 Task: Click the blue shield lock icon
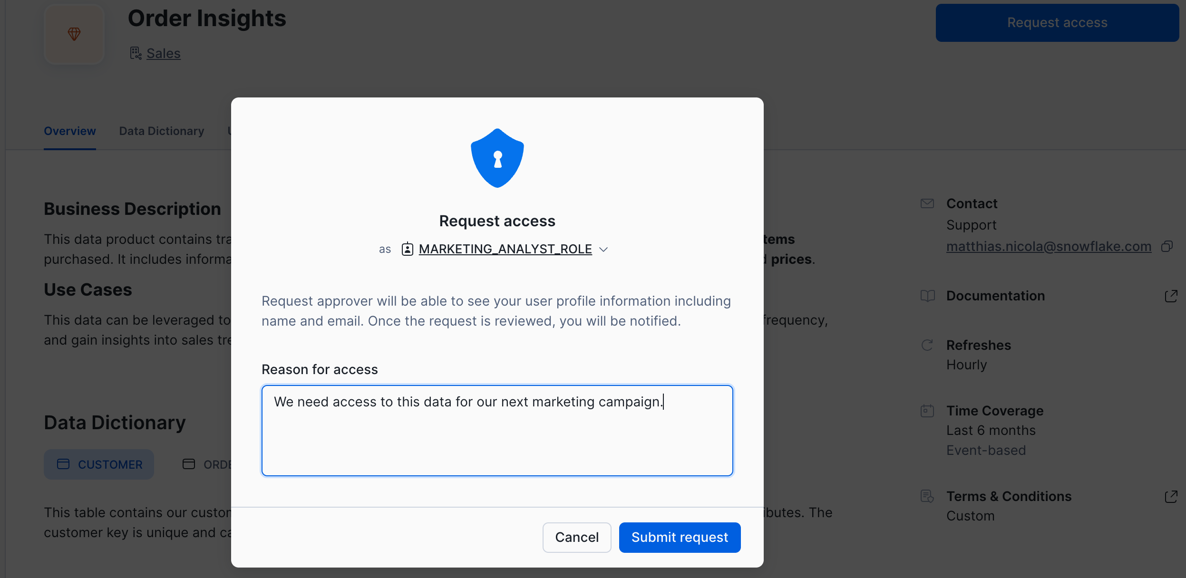tap(497, 158)
